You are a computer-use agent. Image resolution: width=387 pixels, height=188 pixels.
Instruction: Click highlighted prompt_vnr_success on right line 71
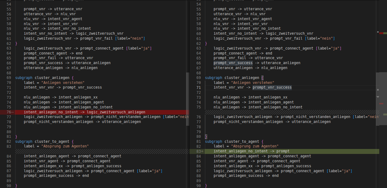tap(272, 88)
